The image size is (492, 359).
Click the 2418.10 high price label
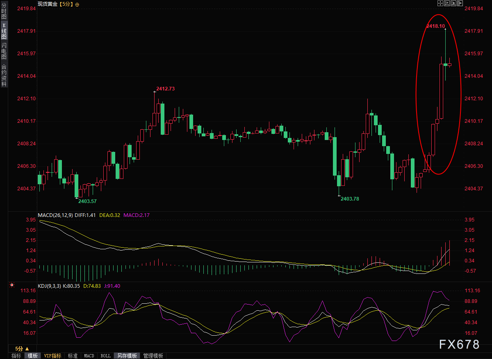coord(435,26)
